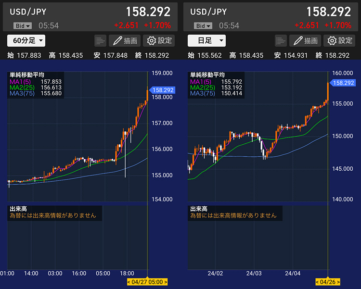This screenshot has height=289, width=361.
Task: Click the 145.000 price axis label
Action: (343, 169)
